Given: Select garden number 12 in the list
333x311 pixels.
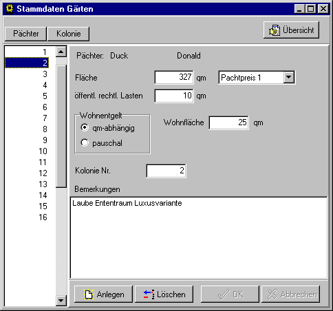Looking at the screenshot, I should click(27, 173).
